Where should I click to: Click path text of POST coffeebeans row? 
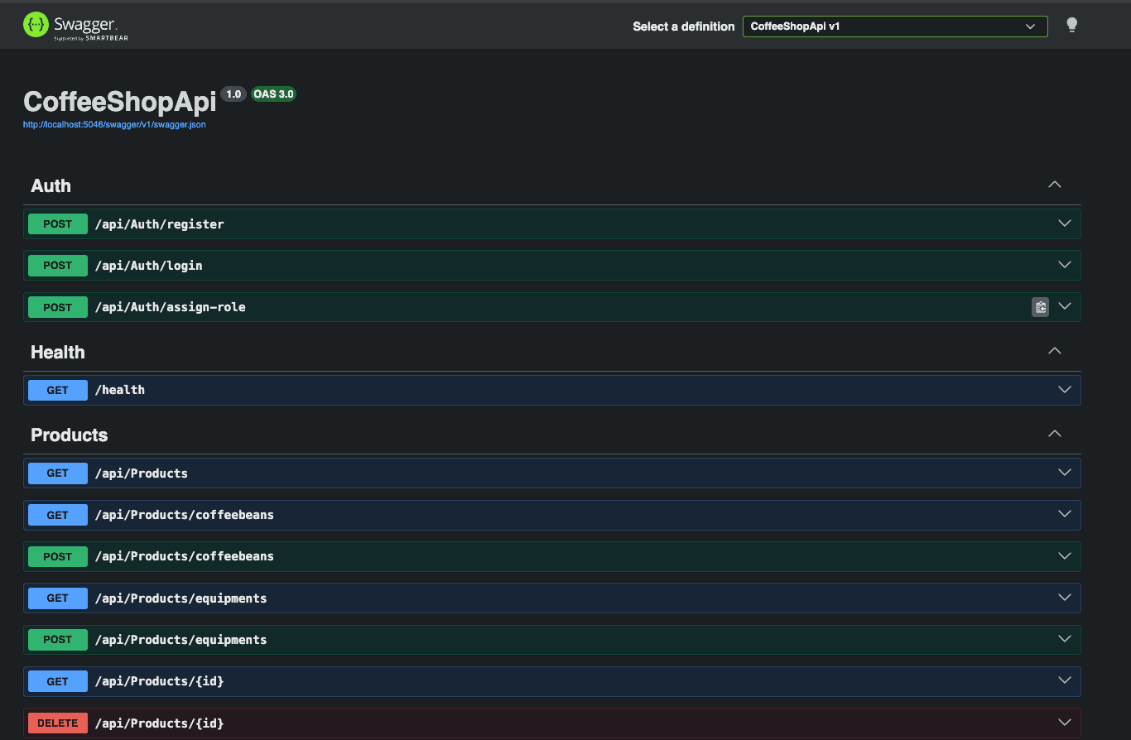(x=185, y=556)
